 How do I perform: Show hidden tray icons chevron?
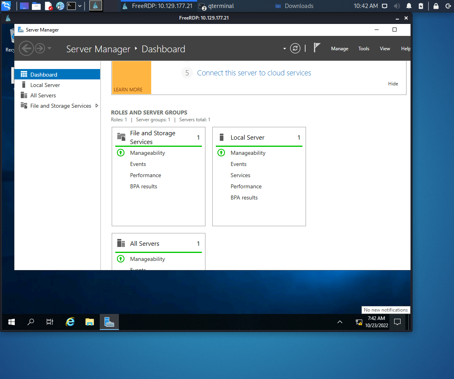[x=340, y=322]
